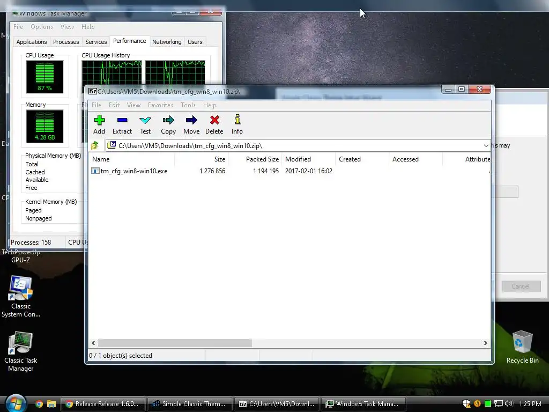Go up one folder level icon
Viewport: 549px width, 412px height.
coord(95,145)
